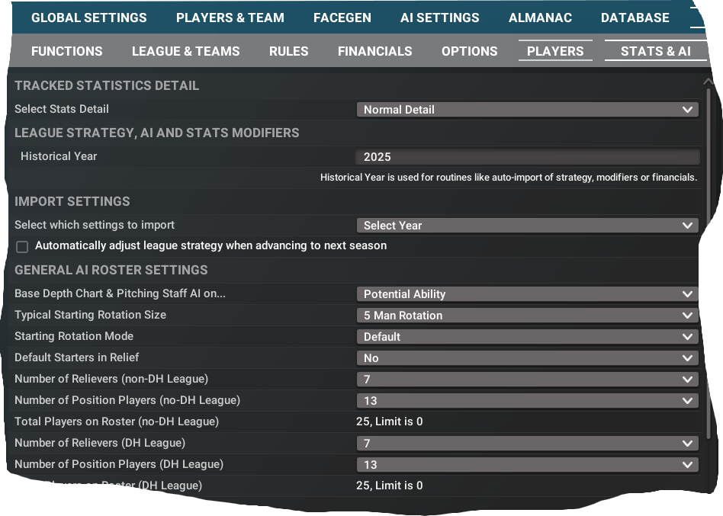
Task: Switch to League & Teams sub-tab
Action: click(185, 51)
